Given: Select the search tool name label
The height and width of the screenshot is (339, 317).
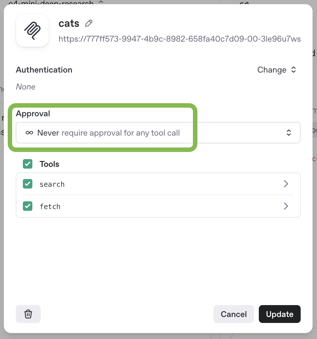Looking at the screenshot, I should click(x=52, y=184).
